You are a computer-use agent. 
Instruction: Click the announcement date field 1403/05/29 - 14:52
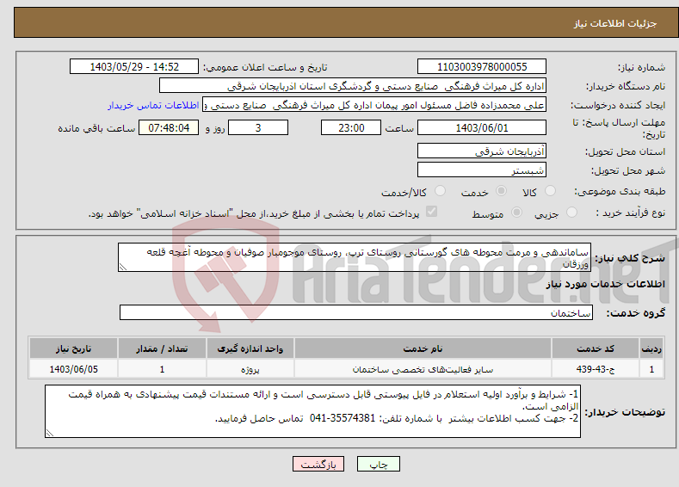(133, 66)
